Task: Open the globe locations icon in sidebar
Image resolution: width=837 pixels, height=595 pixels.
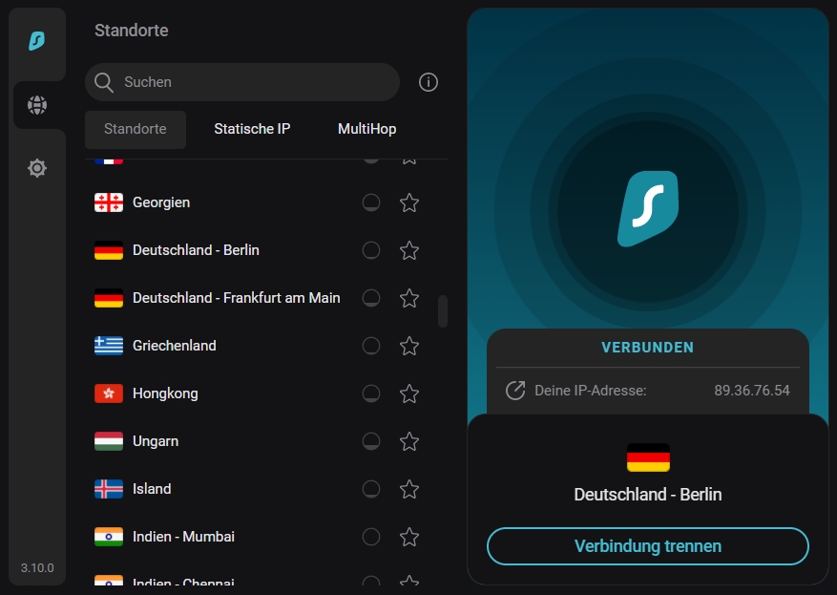Action: click(x=37, y=105)
